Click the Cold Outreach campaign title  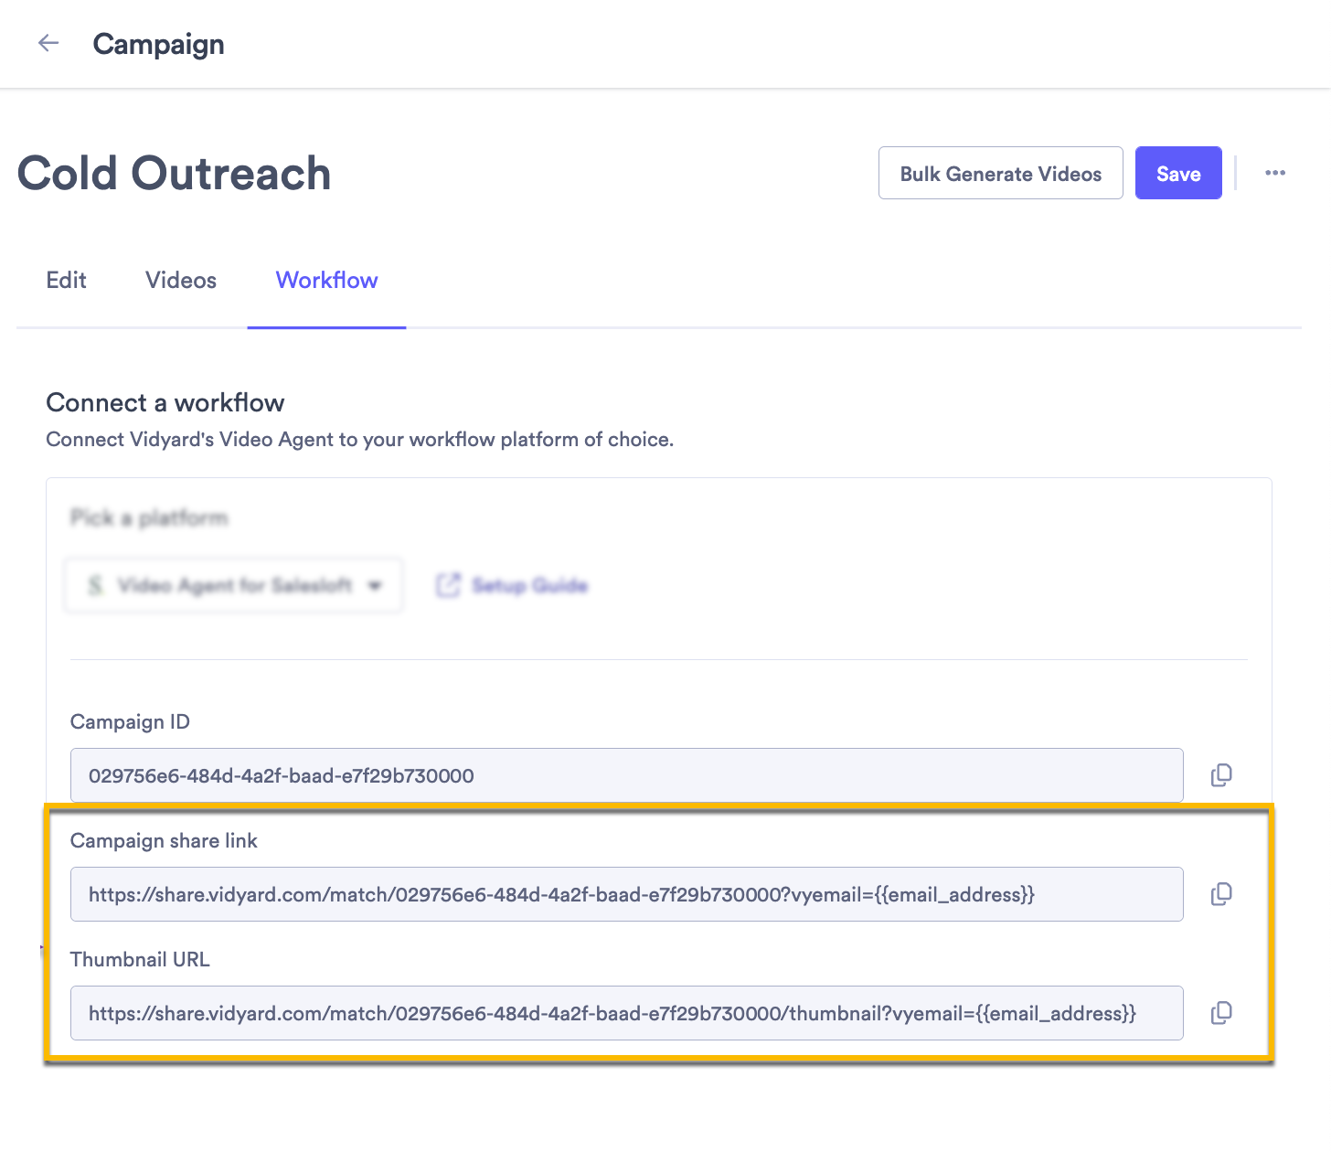pos(174,173)
